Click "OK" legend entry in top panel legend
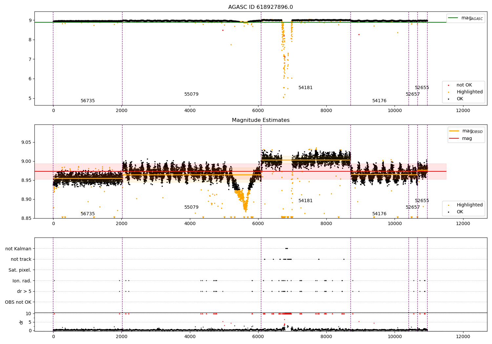Screen dimensions: 492x344 [x=460, y=99]
